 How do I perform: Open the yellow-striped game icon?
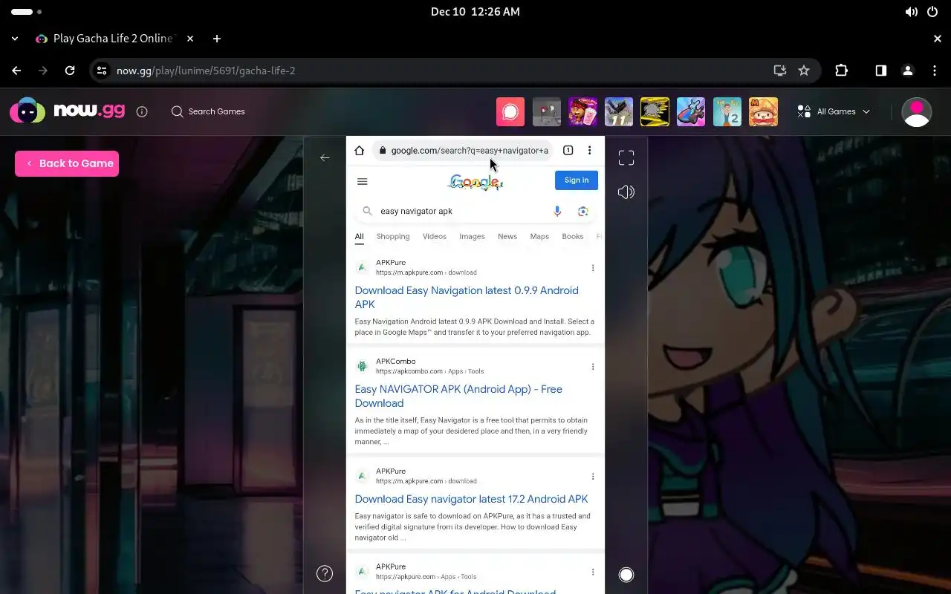point(655,111)
